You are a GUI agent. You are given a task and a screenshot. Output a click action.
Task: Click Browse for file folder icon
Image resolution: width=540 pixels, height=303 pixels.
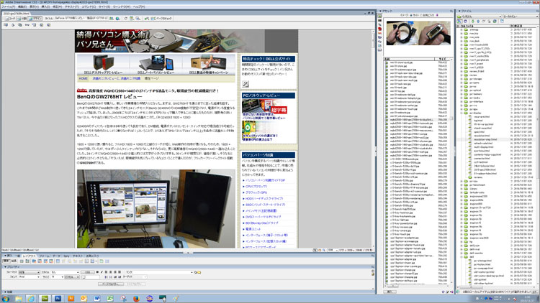point(199,272)
